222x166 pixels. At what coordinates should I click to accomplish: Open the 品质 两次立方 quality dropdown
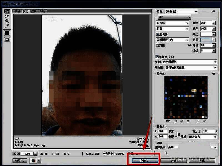point(215,137)
